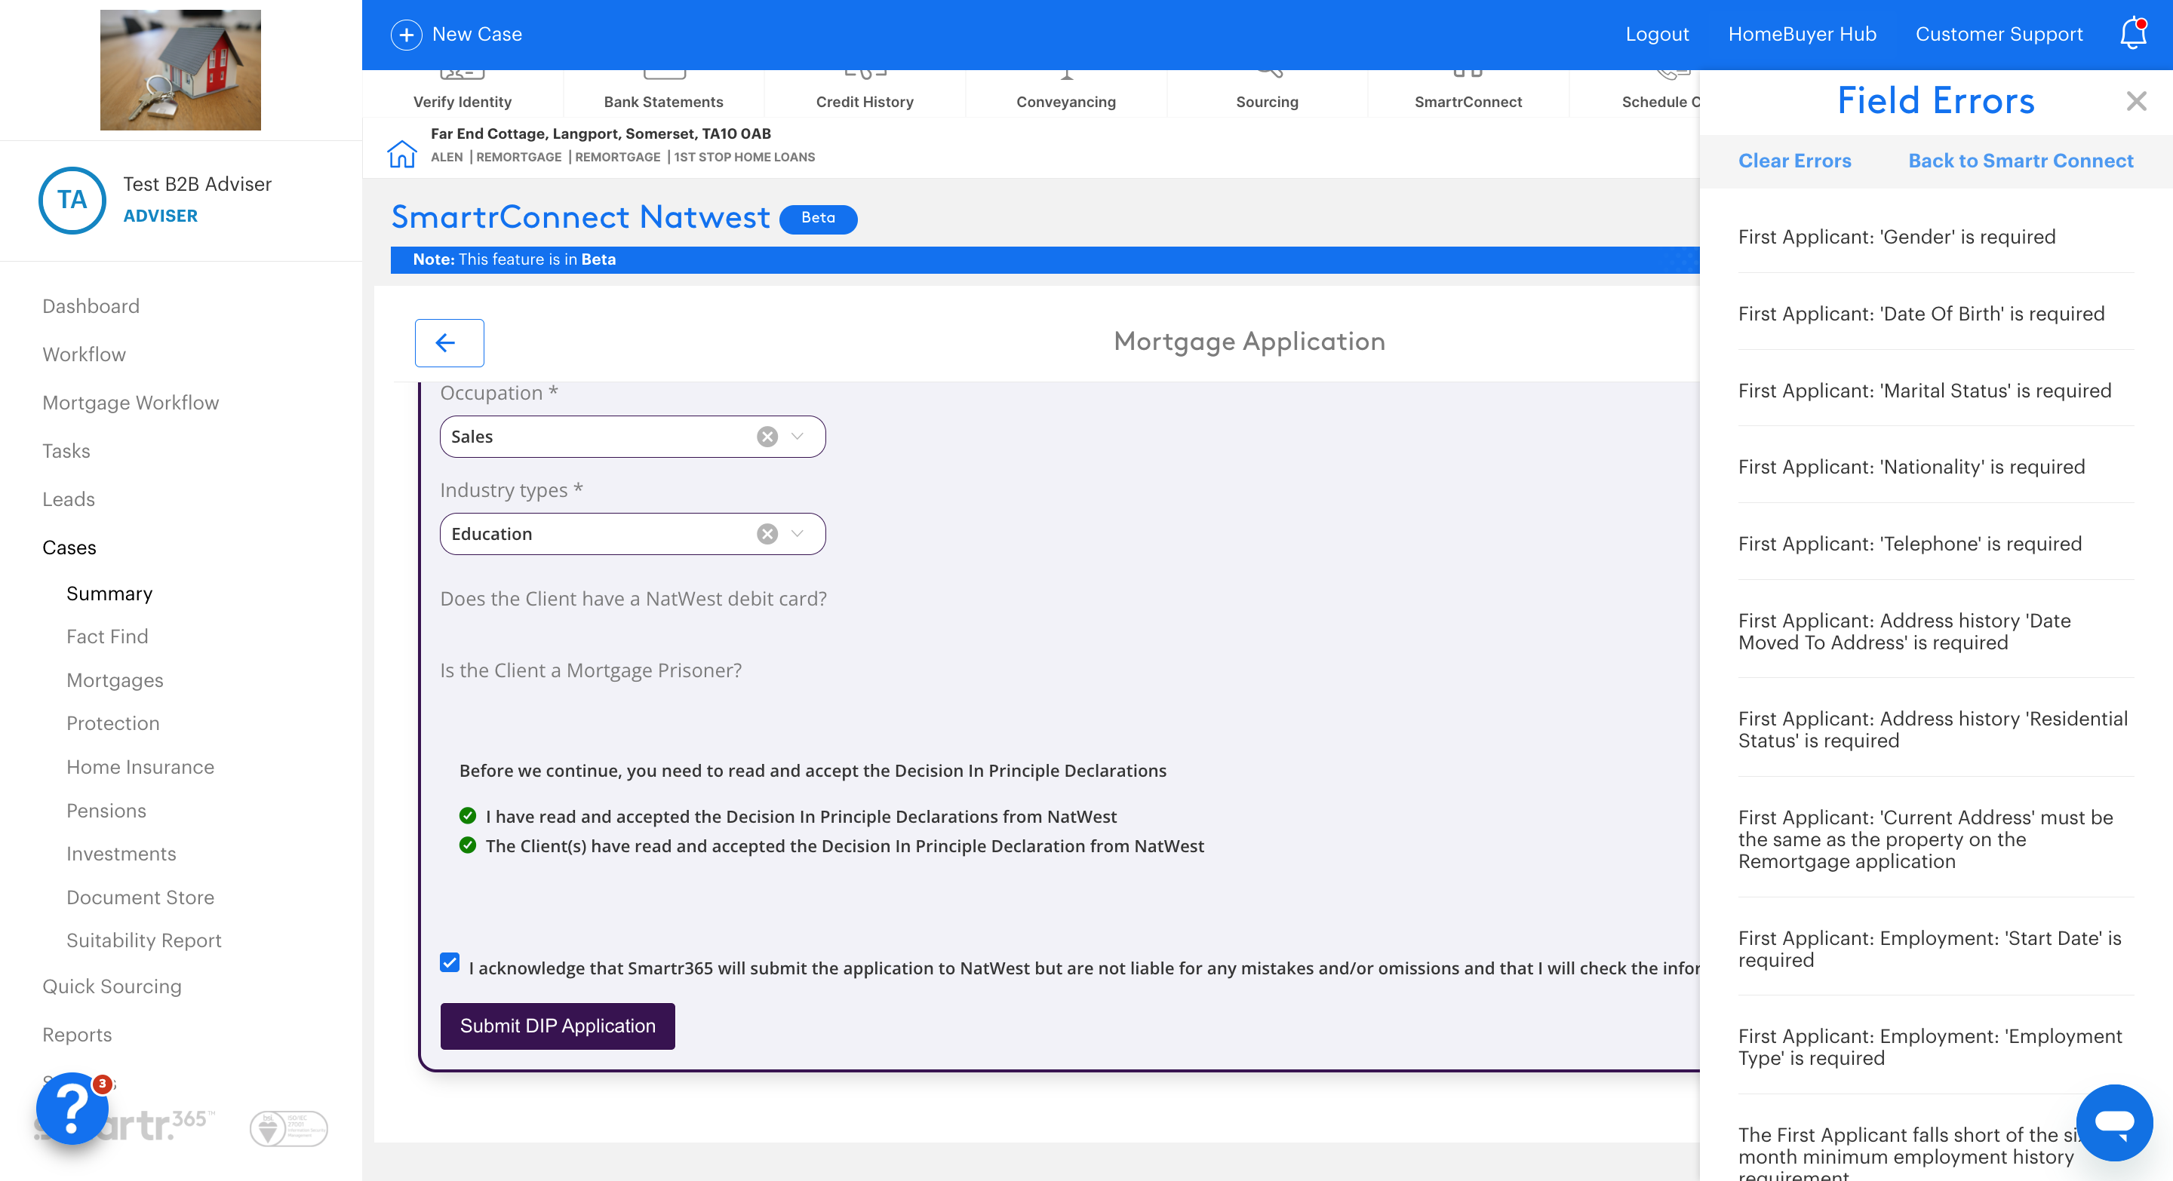Open the help question mark widget
This screenshot has width=2173, height=1181.
pyautogui.click(x=72, y=1108)
